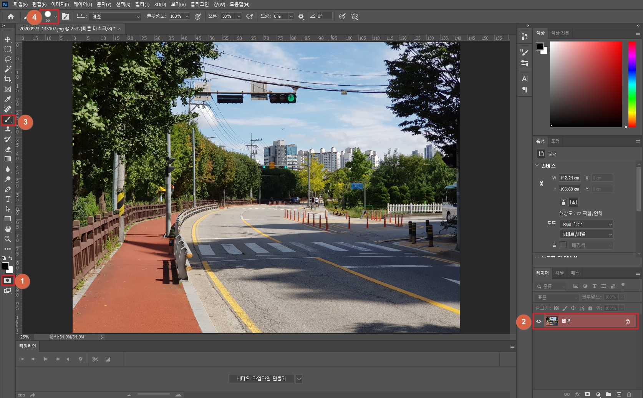This screenshot has height=398, width=643.
Task: Toggle the canvas width-height link
Action: point(542,184)
